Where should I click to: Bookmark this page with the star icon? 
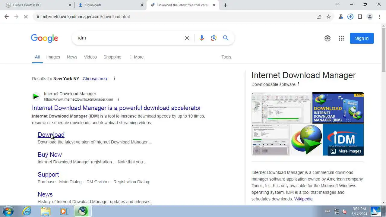pyautogui.click(x=329, y=17)
